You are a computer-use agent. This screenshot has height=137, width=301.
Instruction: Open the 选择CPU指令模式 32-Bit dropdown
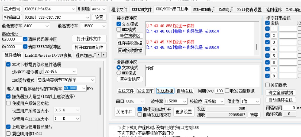[x=60, y=71]
